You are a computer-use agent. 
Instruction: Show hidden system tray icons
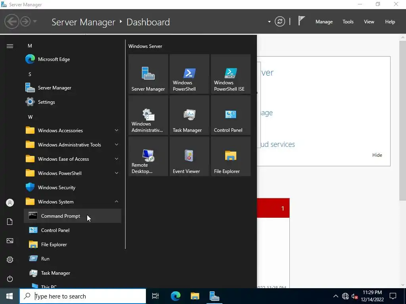click(x=335, y=296)
